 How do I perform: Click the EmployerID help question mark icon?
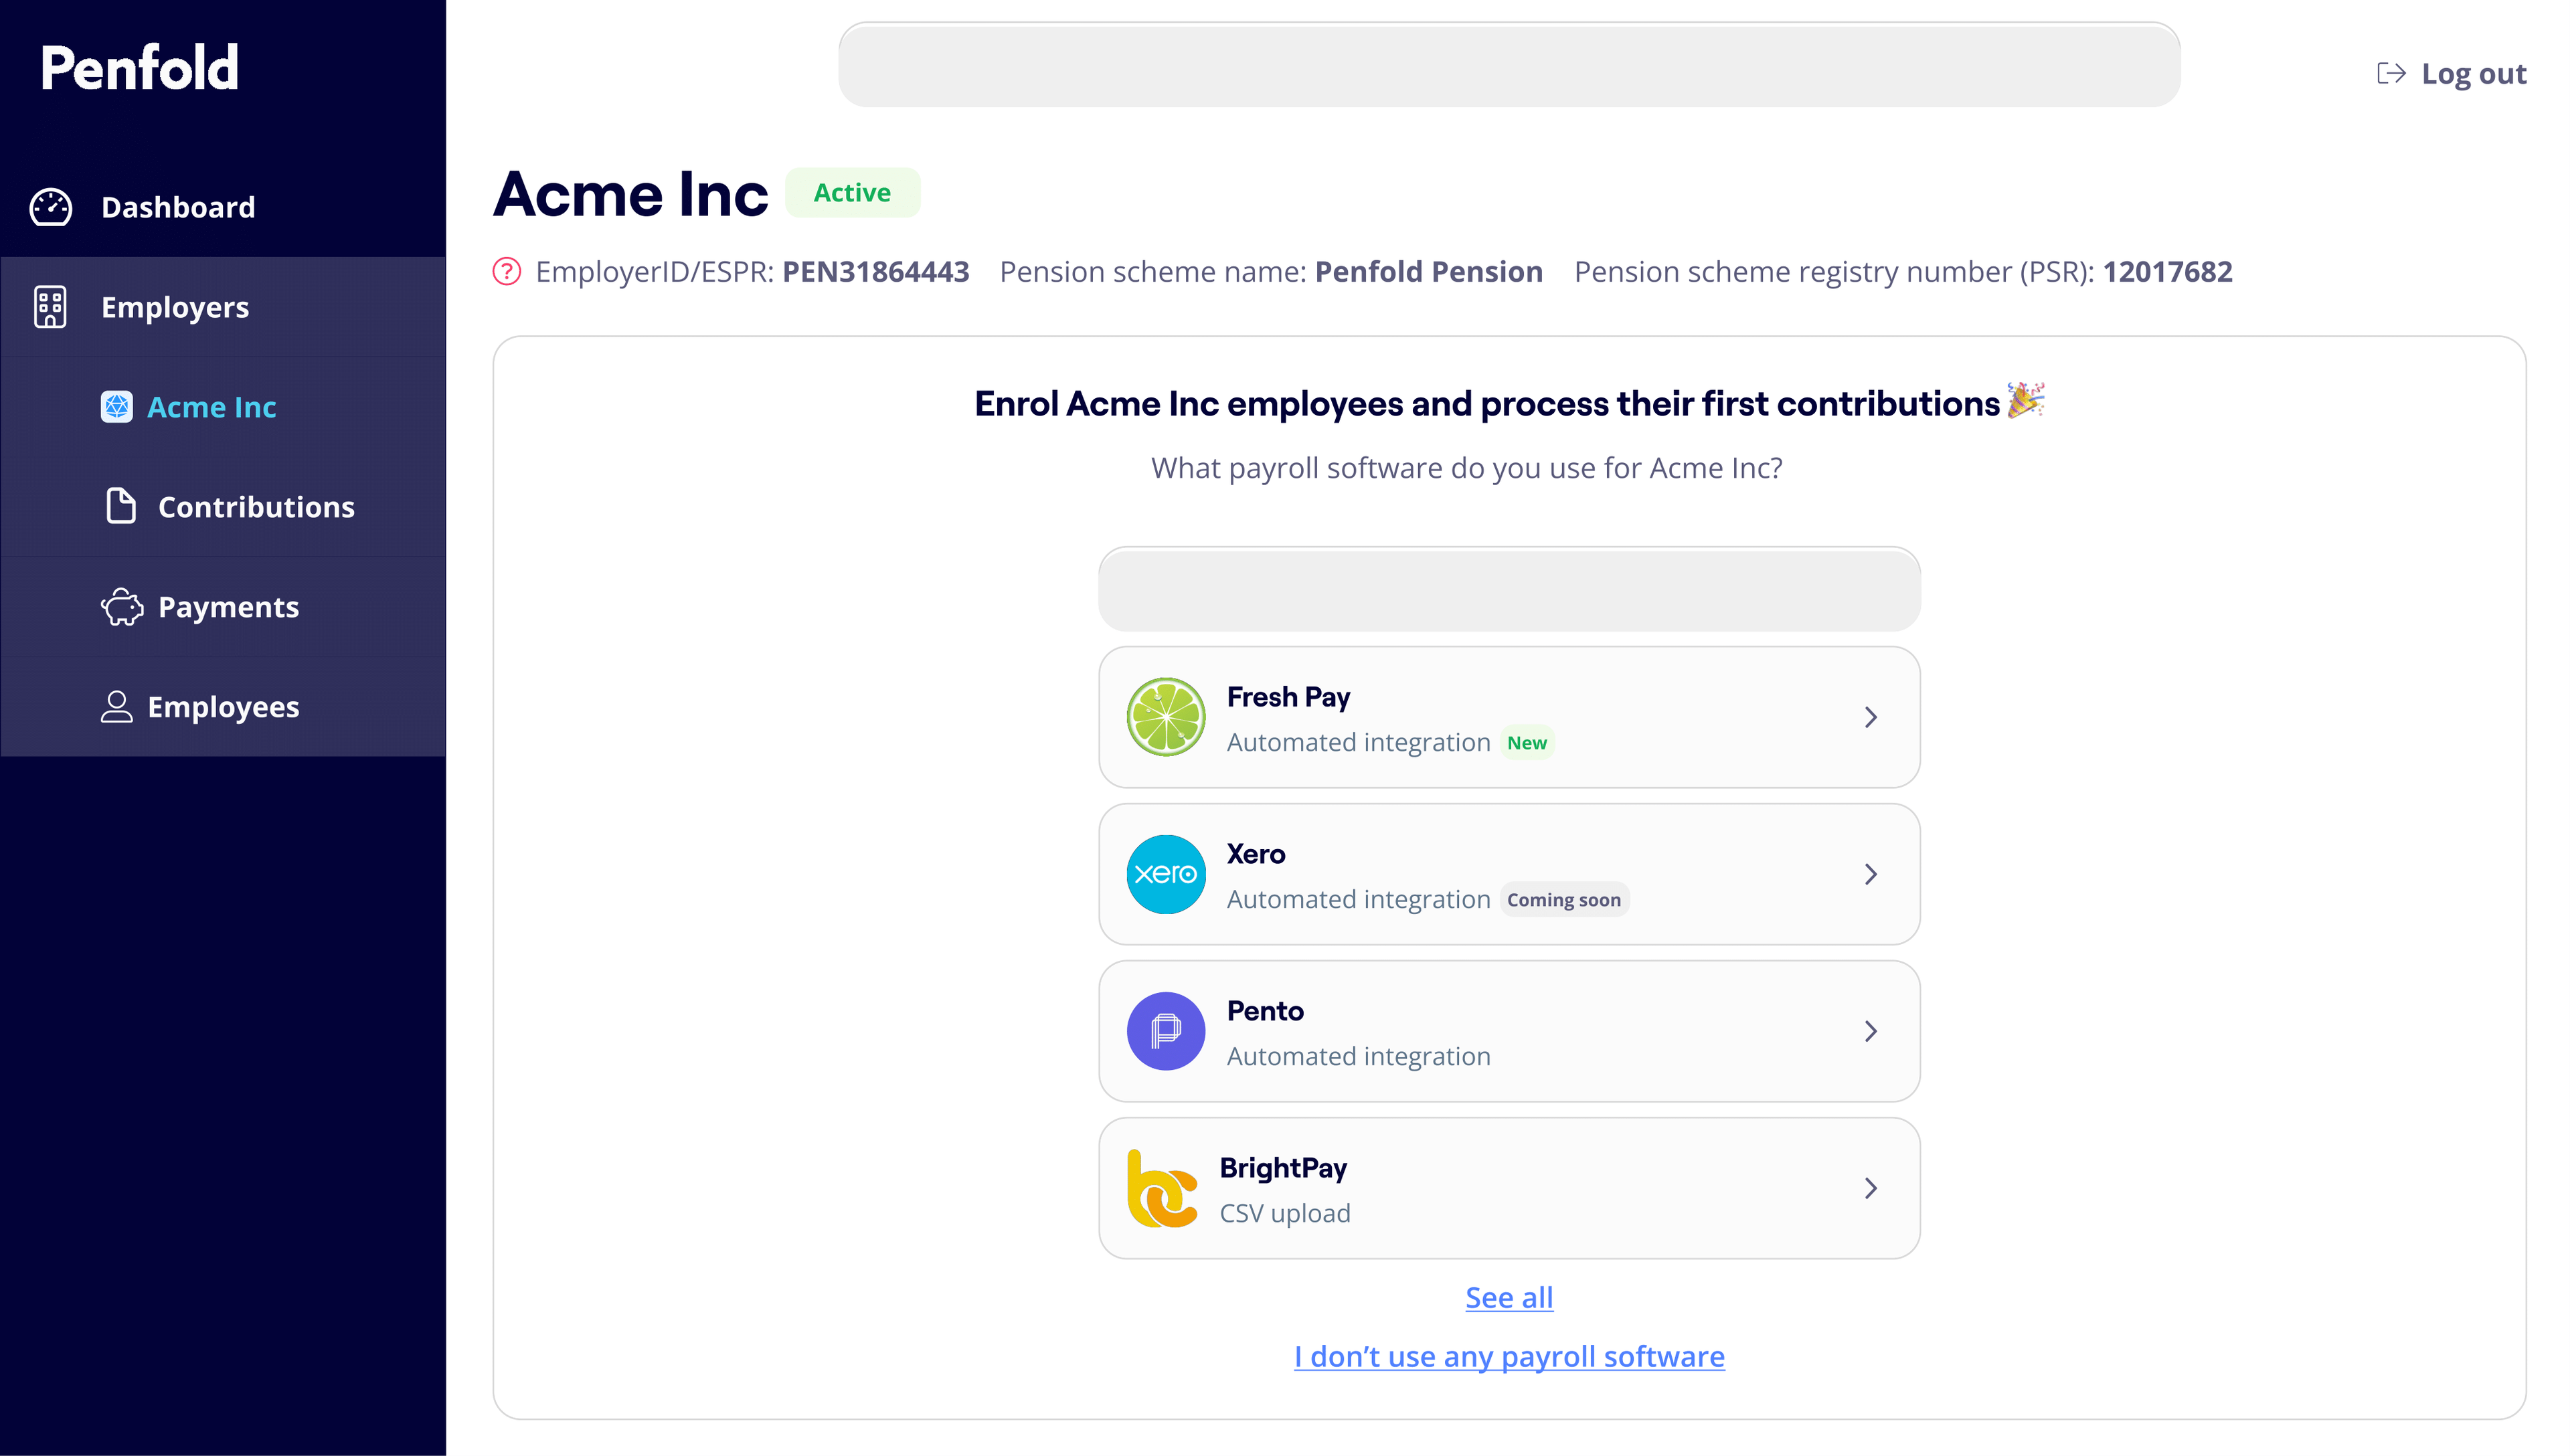[x=507, y=272]
